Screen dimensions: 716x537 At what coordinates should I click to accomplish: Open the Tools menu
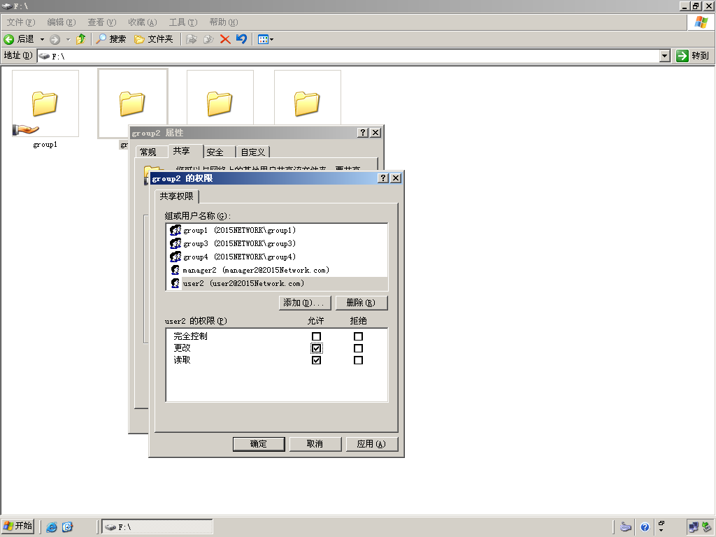pos(183,22)
